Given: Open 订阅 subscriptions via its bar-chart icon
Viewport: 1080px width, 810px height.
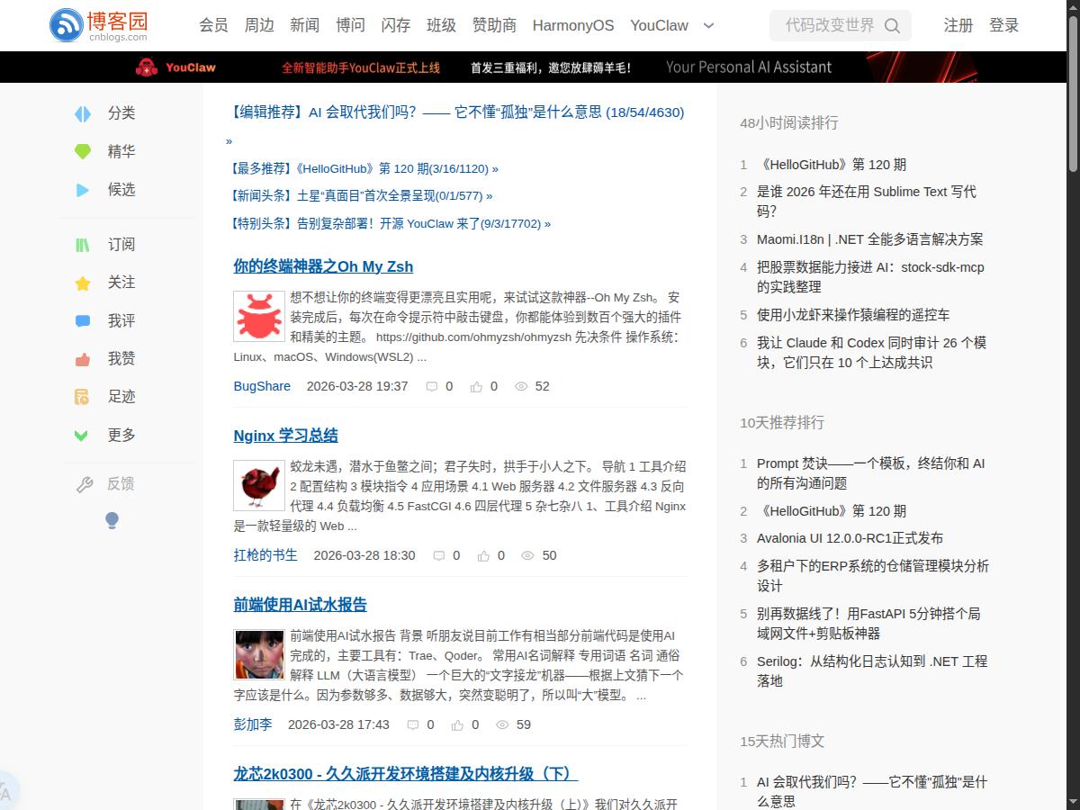Looking at the screenshot, I should (82, 244).
